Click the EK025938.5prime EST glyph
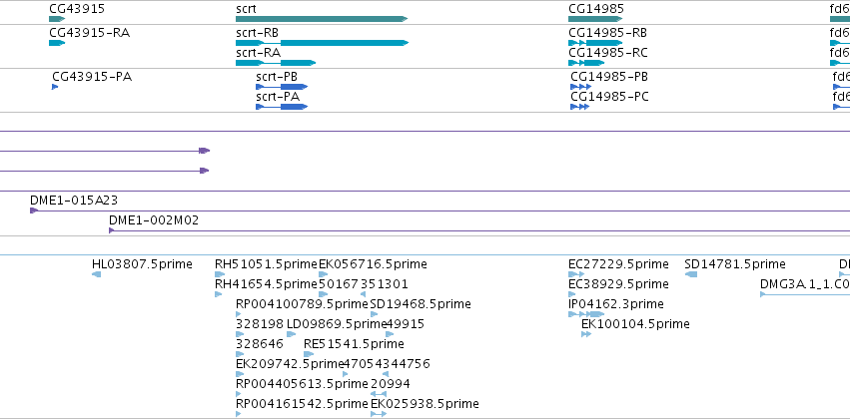 tap(379, 414)
